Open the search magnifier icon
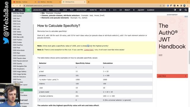190x107 pixels. pos(186,10)
